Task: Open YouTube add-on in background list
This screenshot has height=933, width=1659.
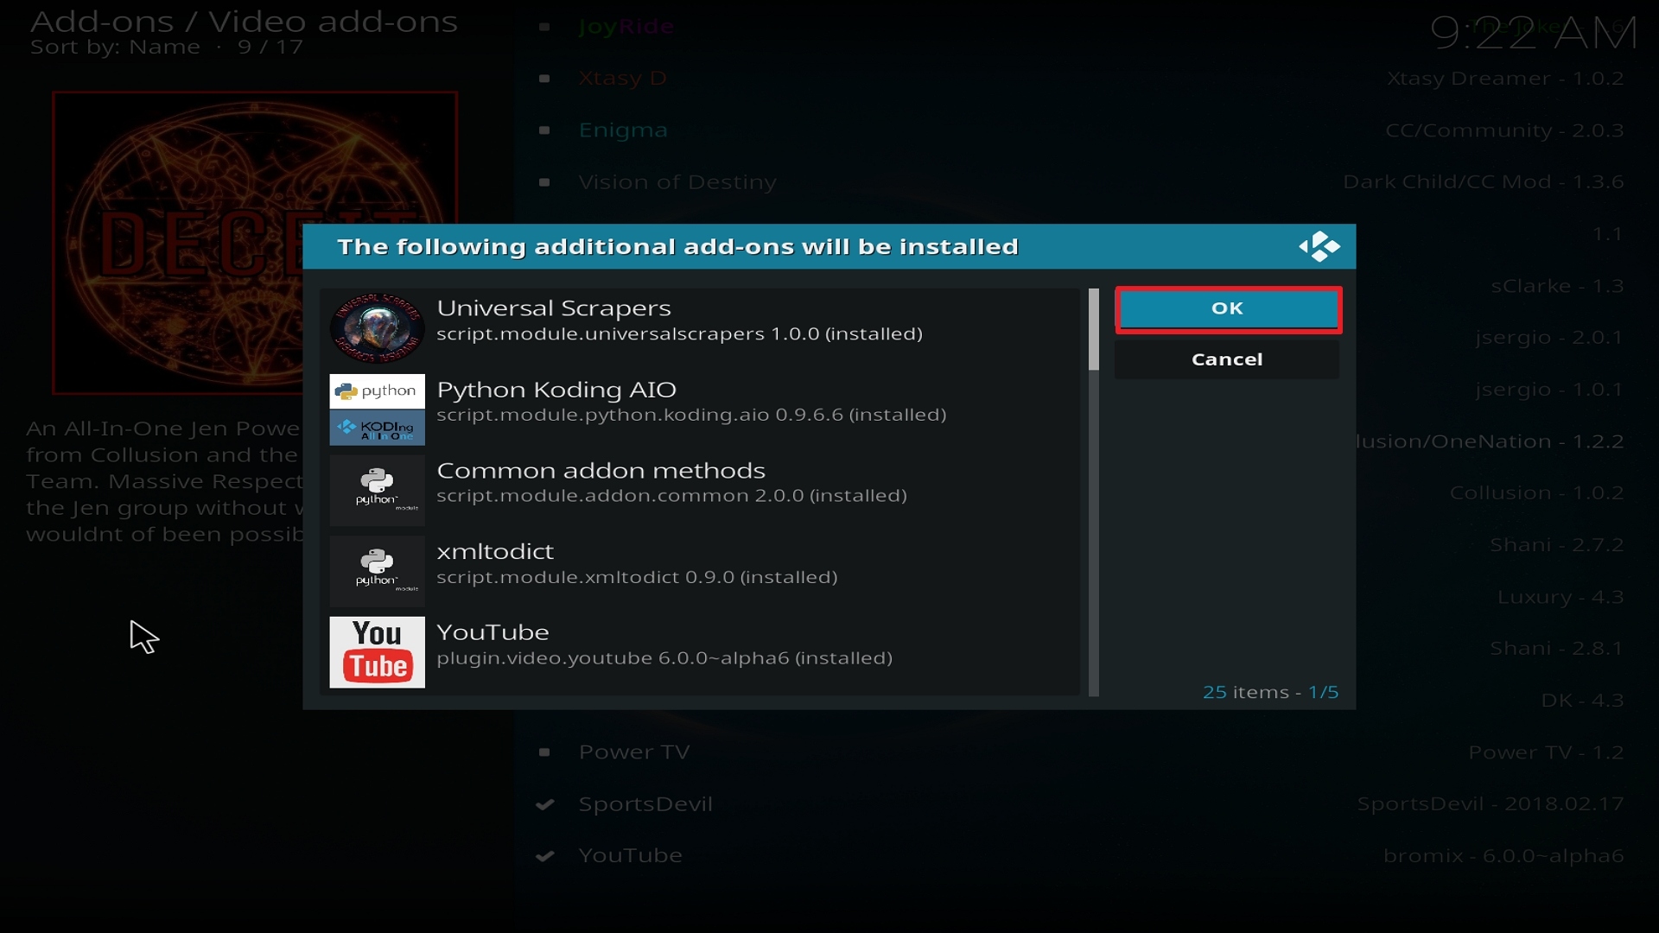Action: click(630, 855)
